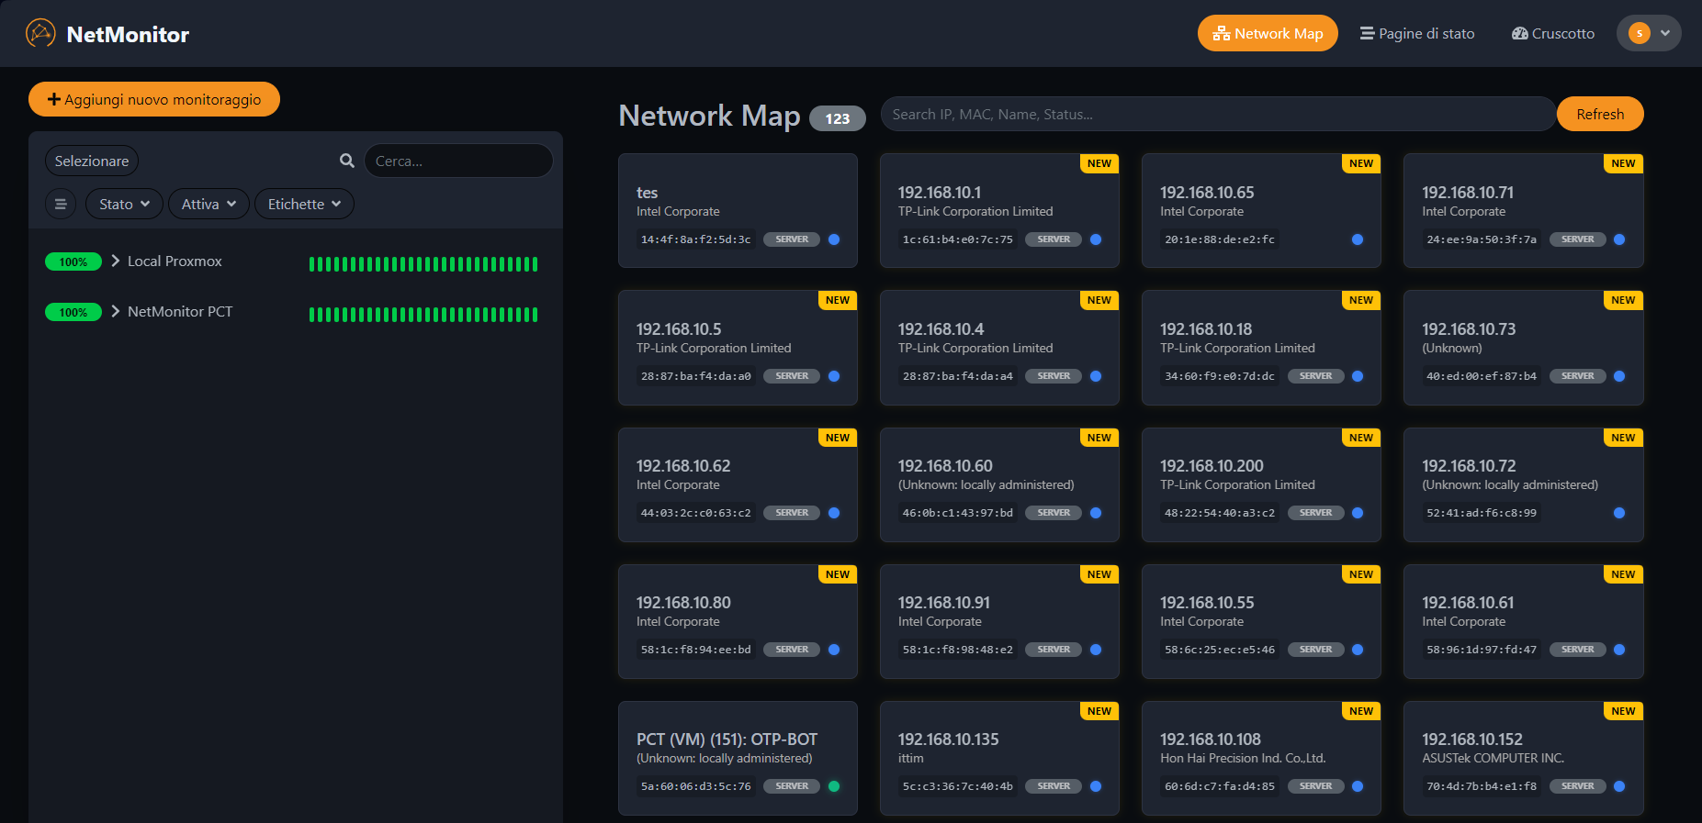Image resolution: width=1702 pixels, height=823 pixels.
Task: Click status dot on 192.168.10.1 card
Action: 1096,239
